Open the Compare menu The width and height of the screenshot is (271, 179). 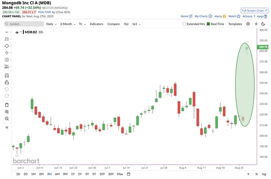pyautogui.click(x=114, y=24)
